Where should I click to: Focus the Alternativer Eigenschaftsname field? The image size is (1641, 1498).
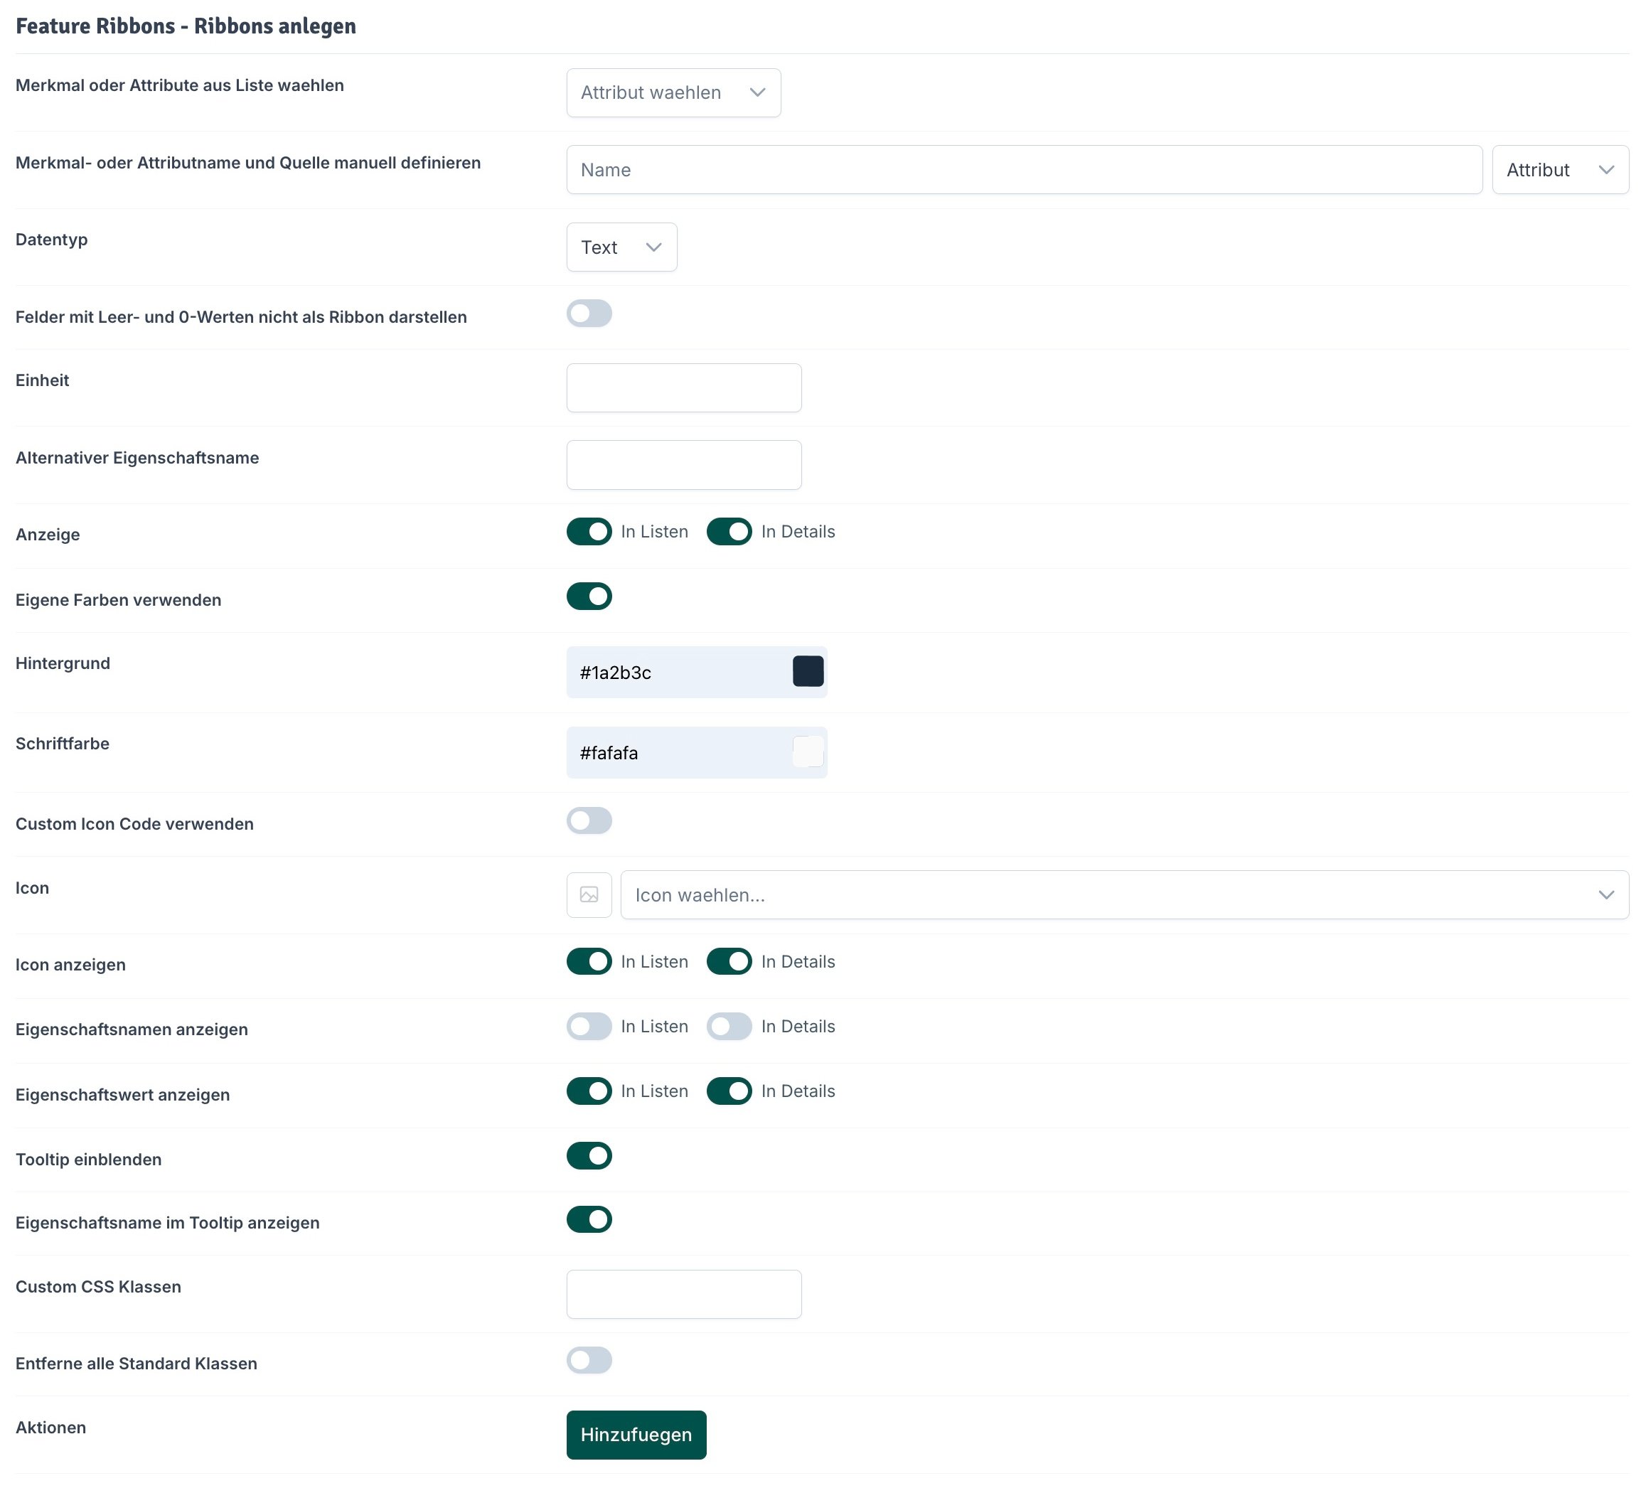pyautogui.click(x=684, y=465)
